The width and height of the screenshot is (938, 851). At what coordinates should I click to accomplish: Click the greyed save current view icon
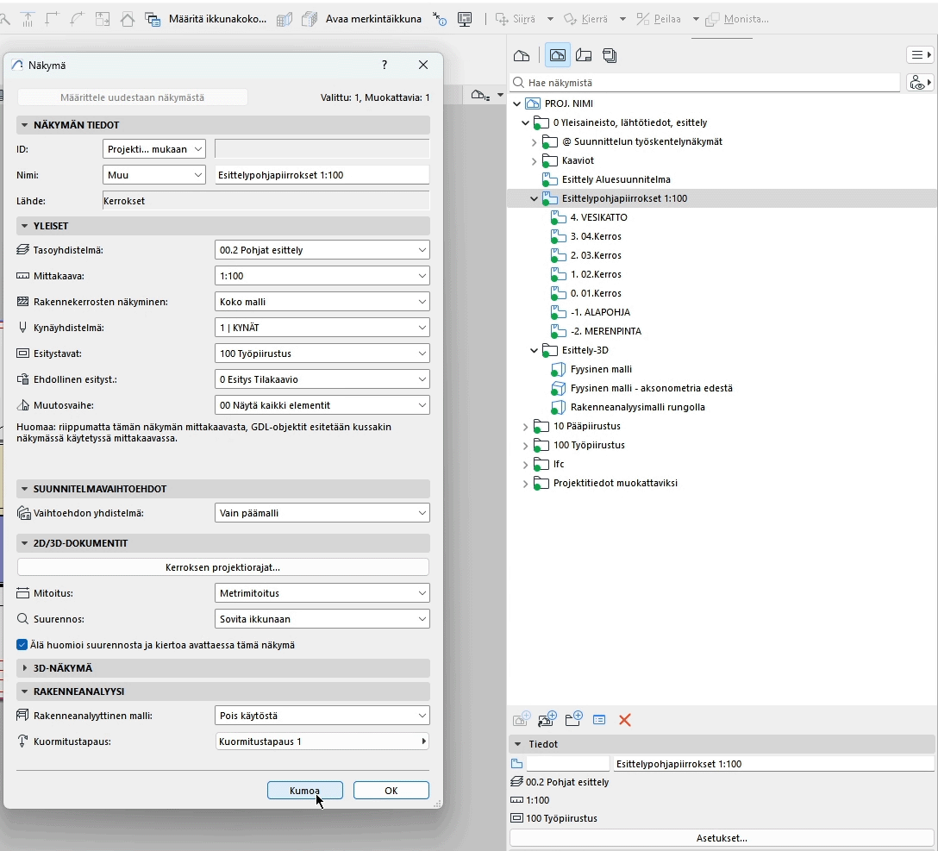pyautogui.click(x=521, y=719)
